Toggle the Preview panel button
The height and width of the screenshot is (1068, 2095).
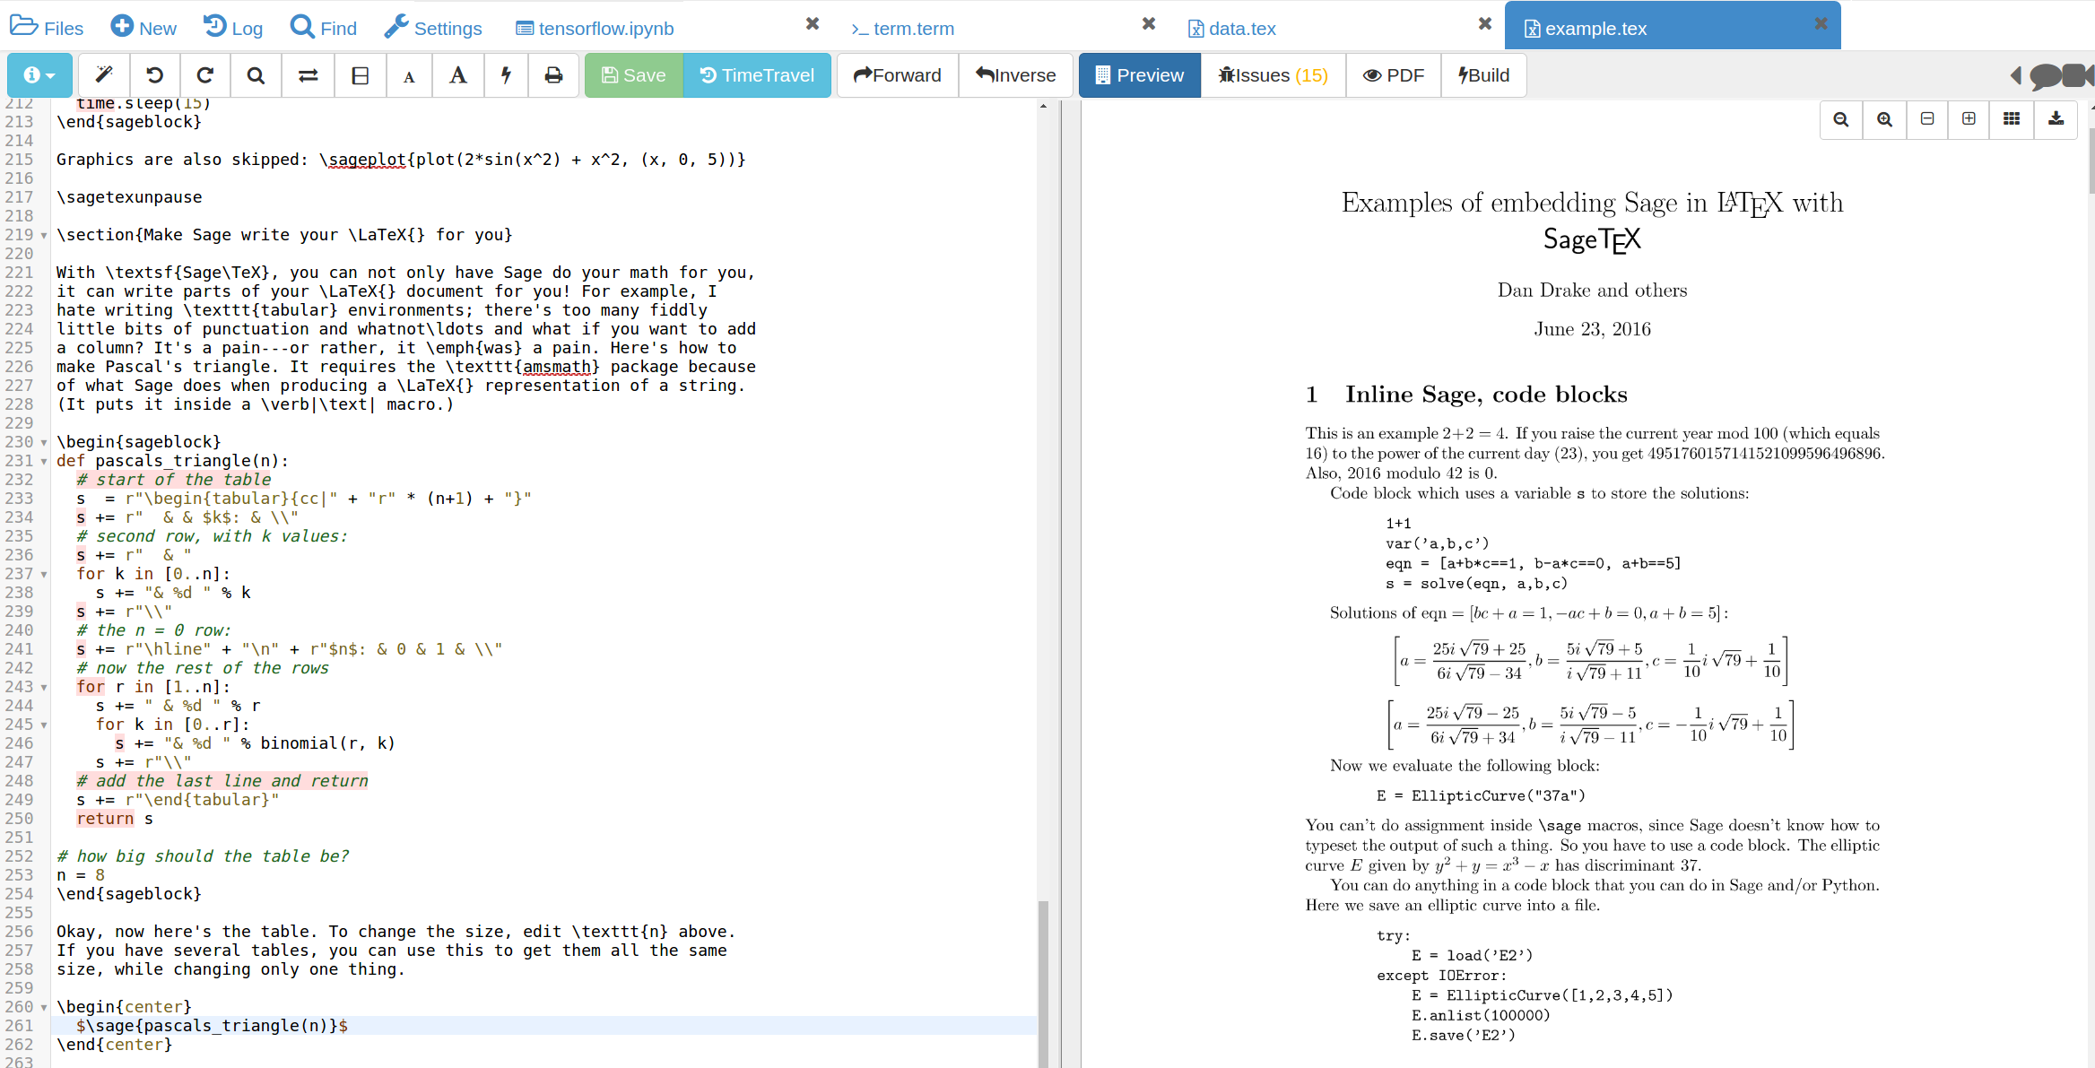(1139, 75)
